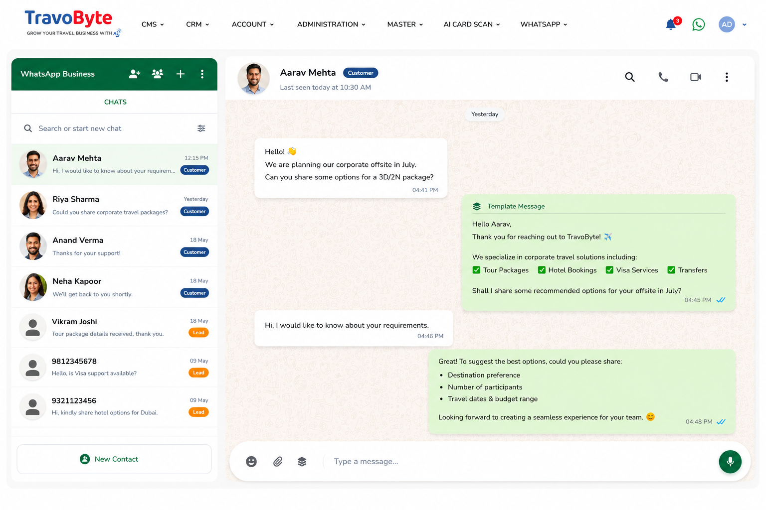Click the plus new chat icon

(x=181, y=74)
